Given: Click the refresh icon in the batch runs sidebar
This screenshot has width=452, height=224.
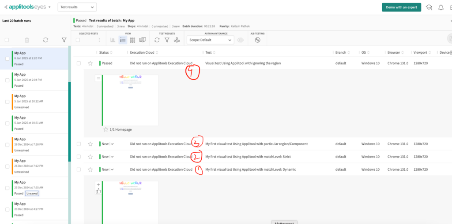Looking at the screenshot, I should pos(45,40).
